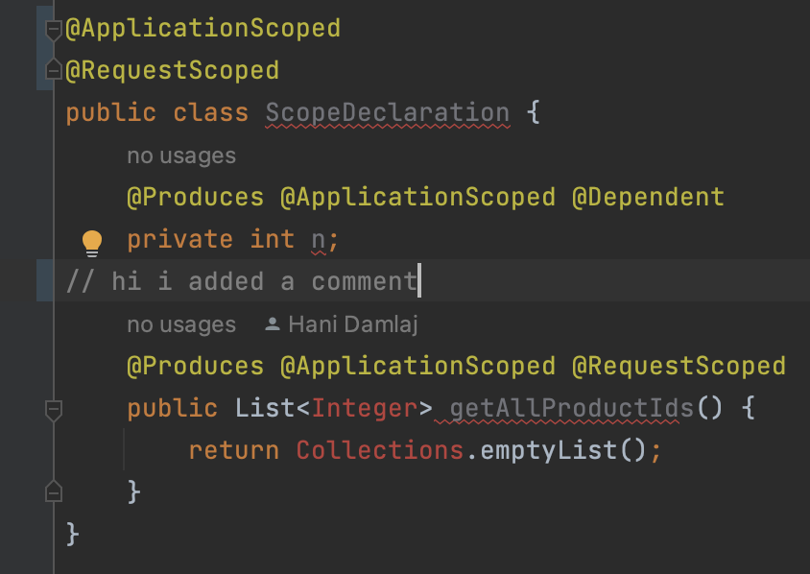The height and width of the screenshot is (574, 810).
Task: Click the author avatar icon beside Hani Damlaj
Action: 274,324
